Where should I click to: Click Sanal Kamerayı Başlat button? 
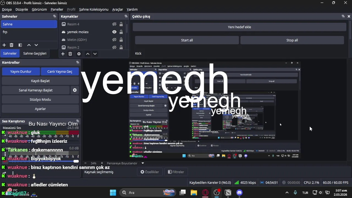[36, 90]
